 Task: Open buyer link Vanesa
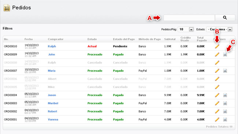53,119
